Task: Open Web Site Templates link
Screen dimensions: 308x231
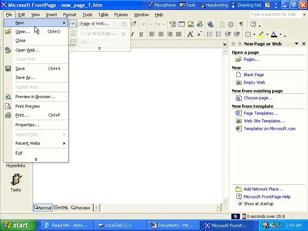Action: [264, 121]
